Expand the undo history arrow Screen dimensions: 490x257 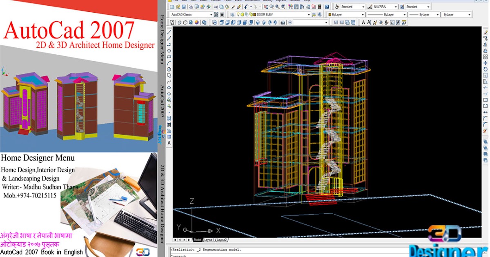pyautogui.click(x=251, y=7)
